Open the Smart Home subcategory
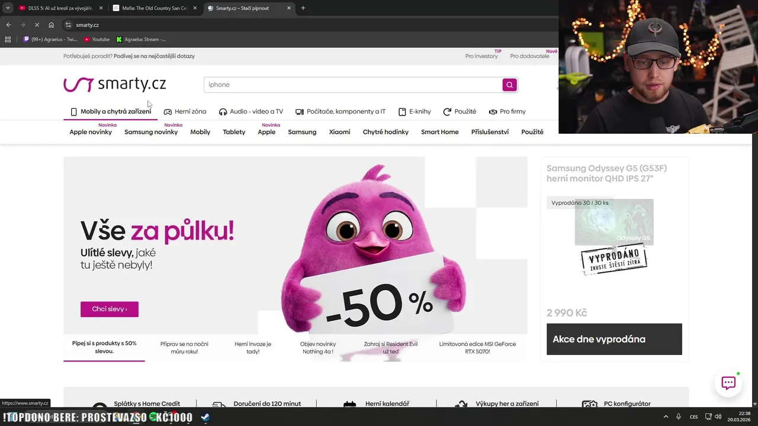 tap(439, 132)
